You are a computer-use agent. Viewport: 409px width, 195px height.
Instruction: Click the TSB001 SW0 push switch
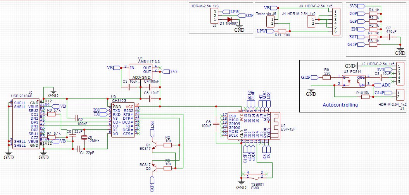tap(255, 175)
